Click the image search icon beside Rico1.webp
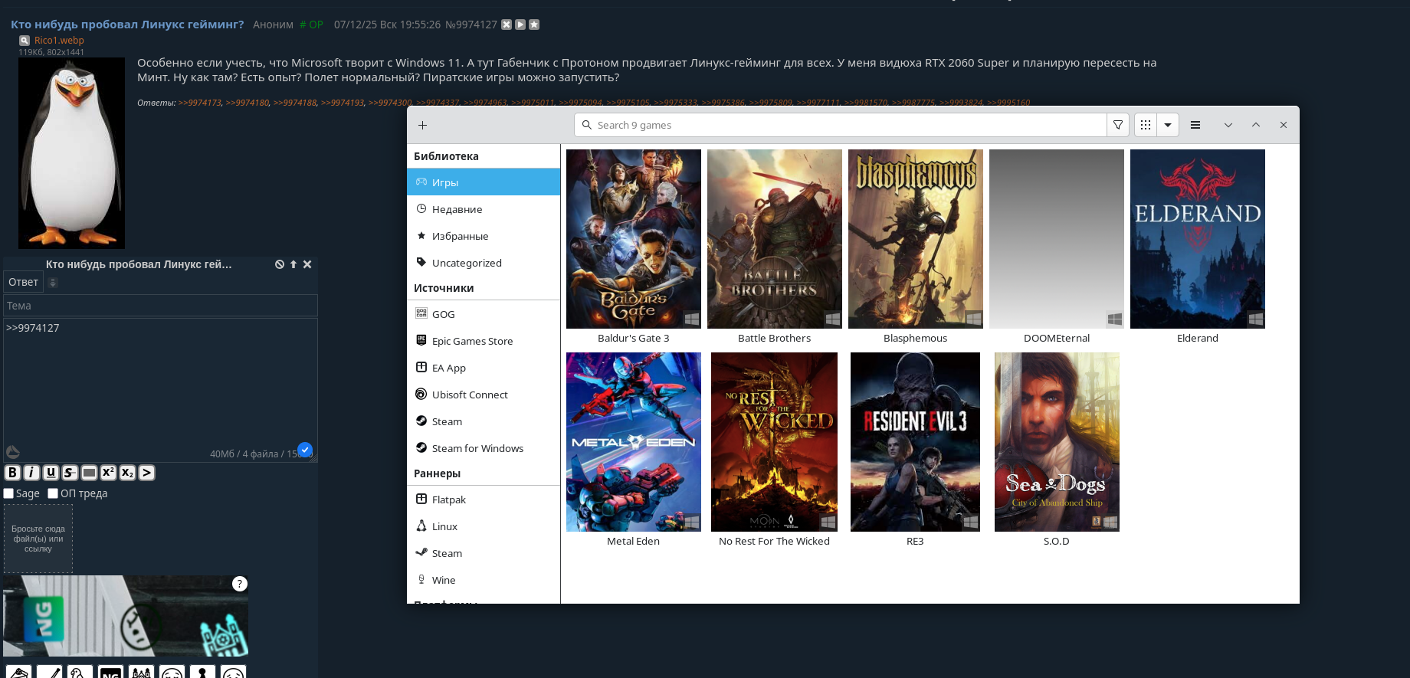Viewport: 1410px width, 678px height. (25, 41)
